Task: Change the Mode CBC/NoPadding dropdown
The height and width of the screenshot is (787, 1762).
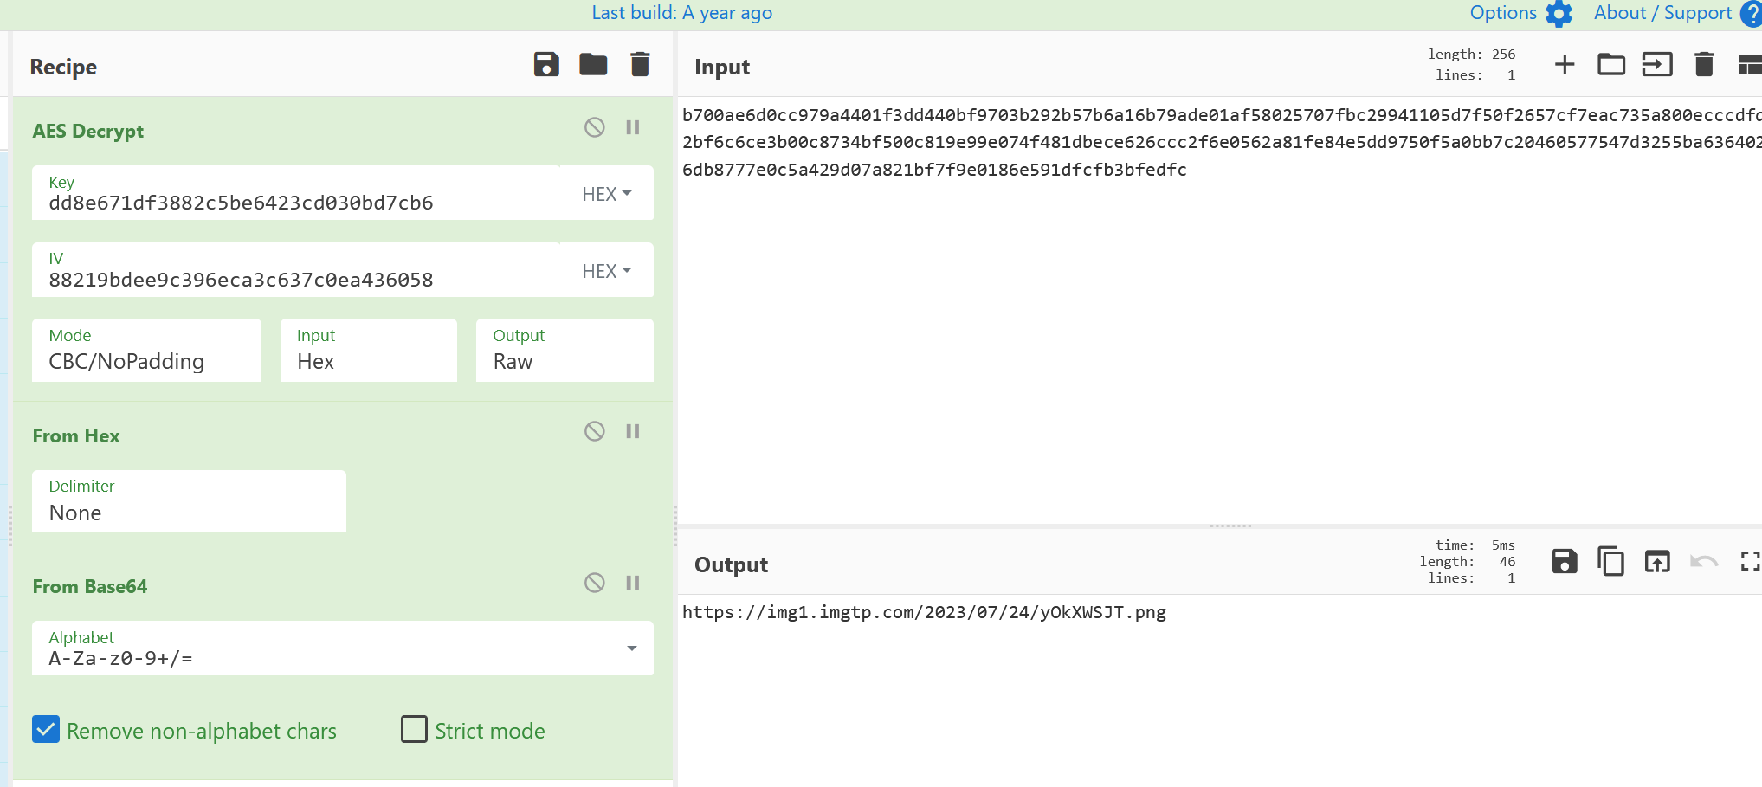Action: pyautogui.click(x=146, y=351)
